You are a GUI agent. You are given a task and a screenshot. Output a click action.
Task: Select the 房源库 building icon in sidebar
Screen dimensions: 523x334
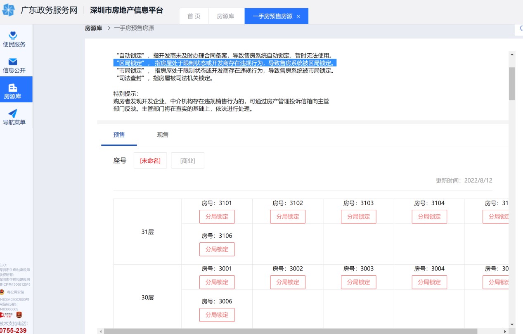click(x=13, y=88)
